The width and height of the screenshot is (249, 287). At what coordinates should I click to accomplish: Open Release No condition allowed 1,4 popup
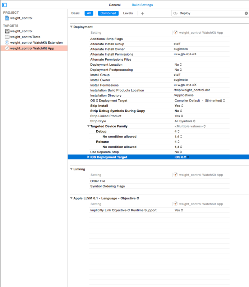pyautogui.click(x=178, y=147)
